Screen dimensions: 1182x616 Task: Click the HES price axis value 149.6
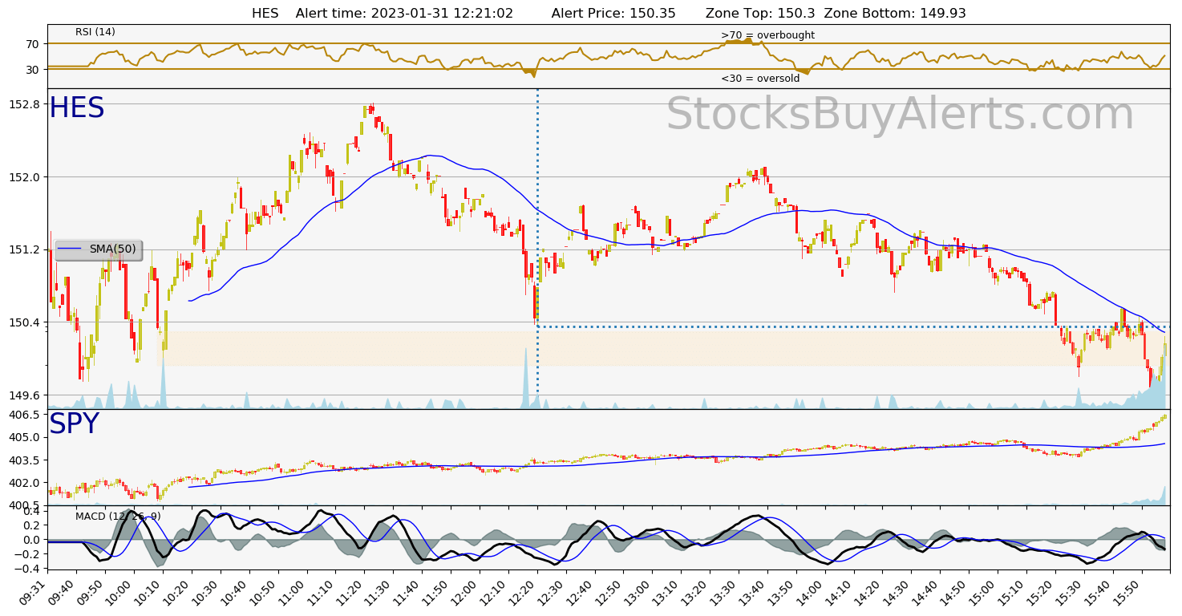coord(23,395)
